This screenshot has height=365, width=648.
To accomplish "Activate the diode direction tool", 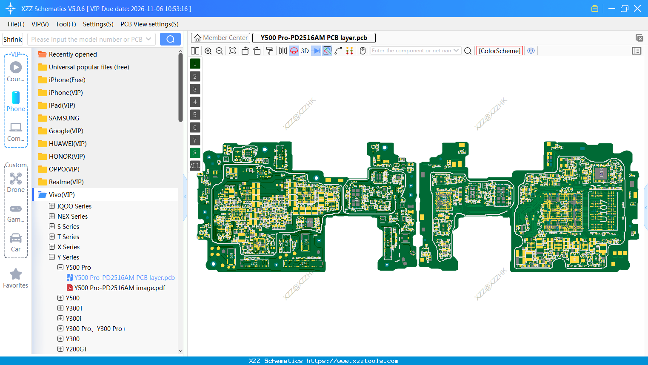I will click(316, 51).
